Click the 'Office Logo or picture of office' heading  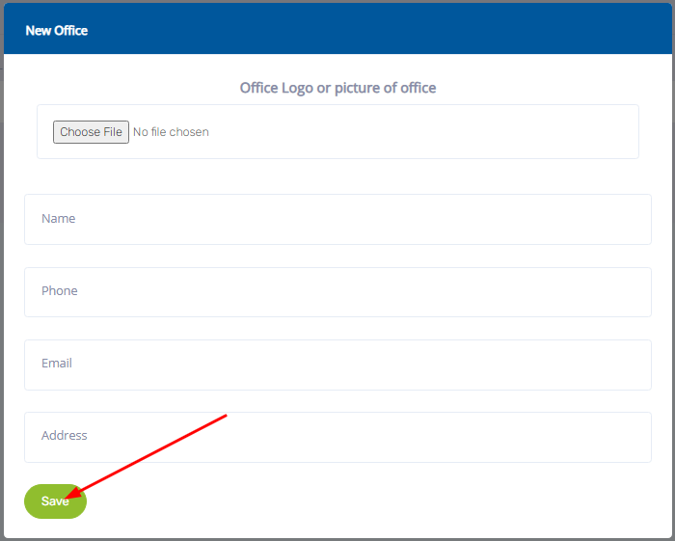(x=337, y=88)
